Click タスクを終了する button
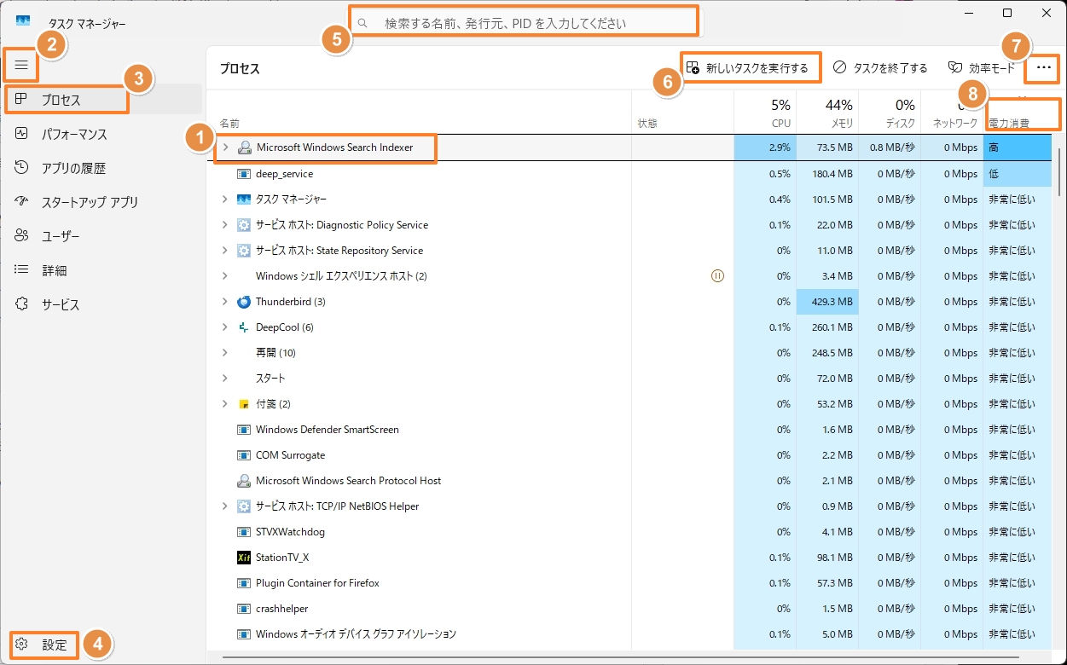 tap(880, 68)
